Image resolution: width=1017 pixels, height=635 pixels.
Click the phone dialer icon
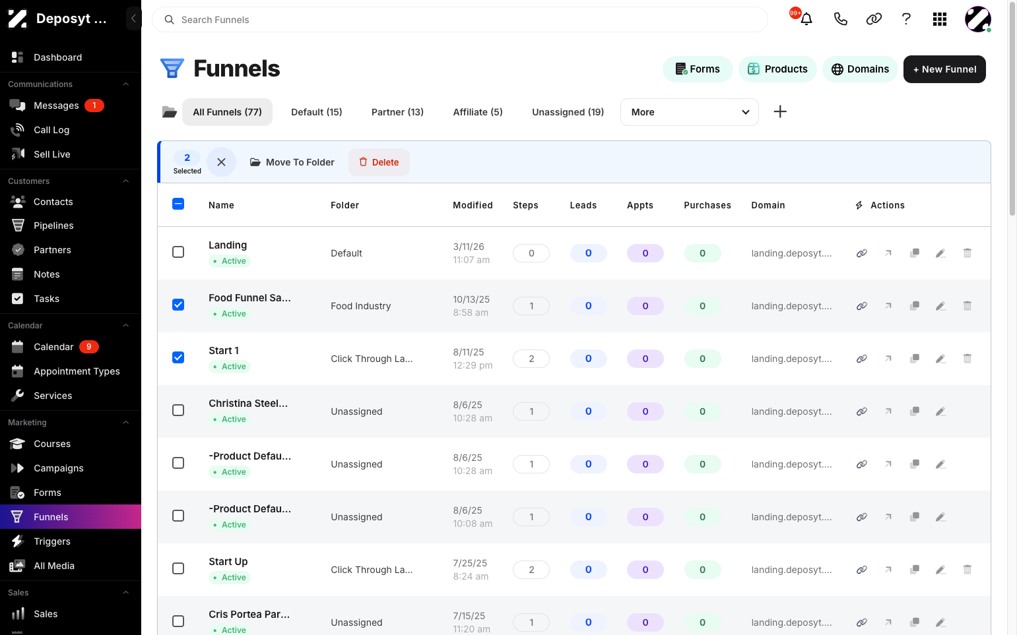coord(840,19)
